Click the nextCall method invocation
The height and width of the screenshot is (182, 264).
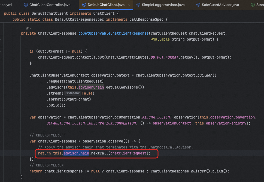pos(100,153)
